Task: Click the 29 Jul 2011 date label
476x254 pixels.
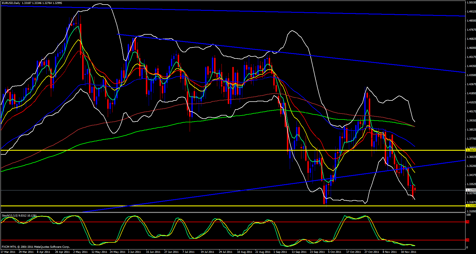Action: pyautogui.click(x=225, y=252)
